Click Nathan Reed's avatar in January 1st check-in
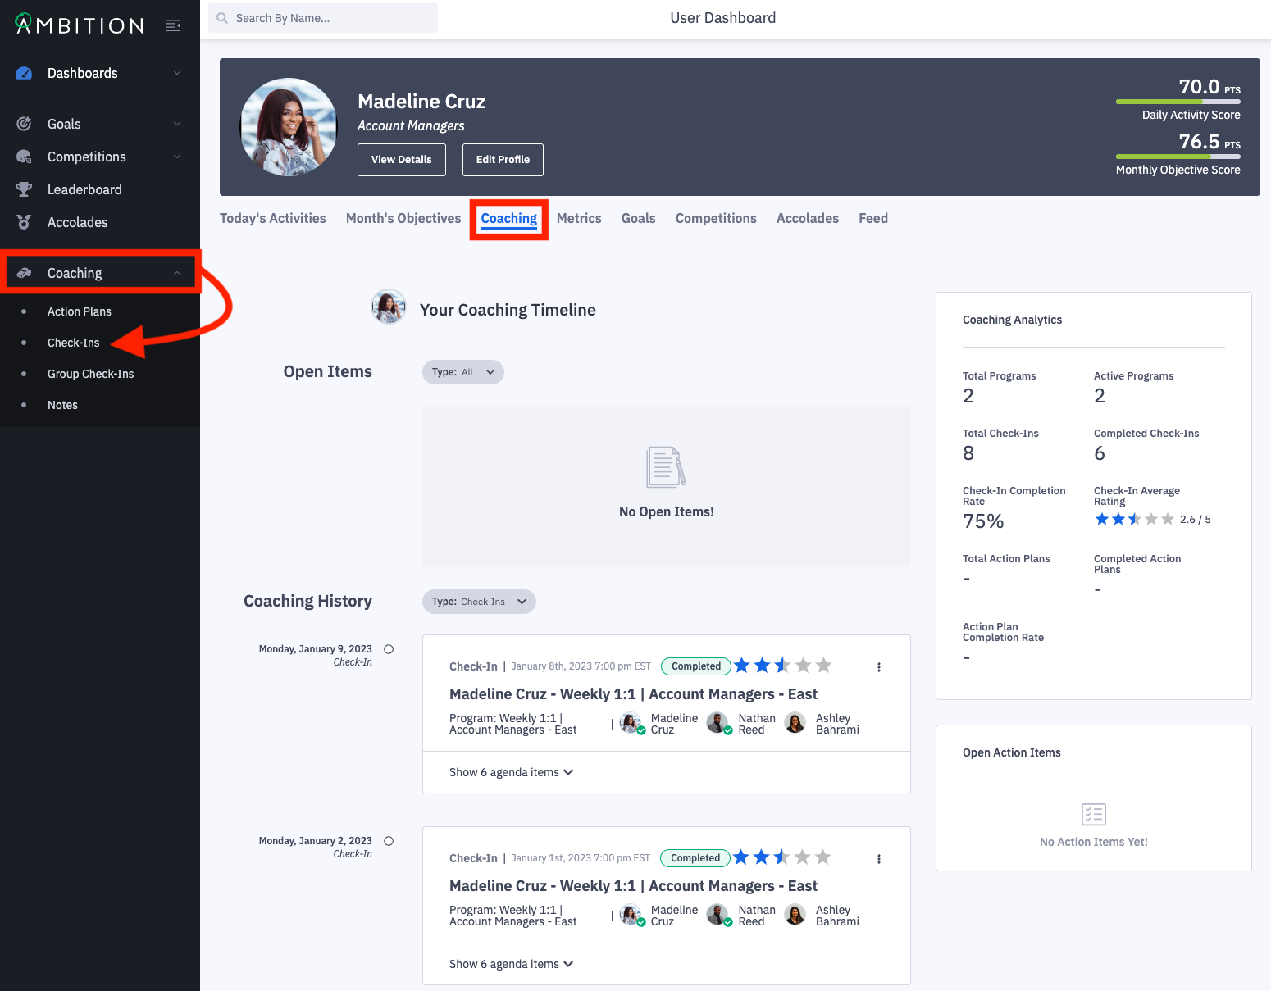 (719, 916)
